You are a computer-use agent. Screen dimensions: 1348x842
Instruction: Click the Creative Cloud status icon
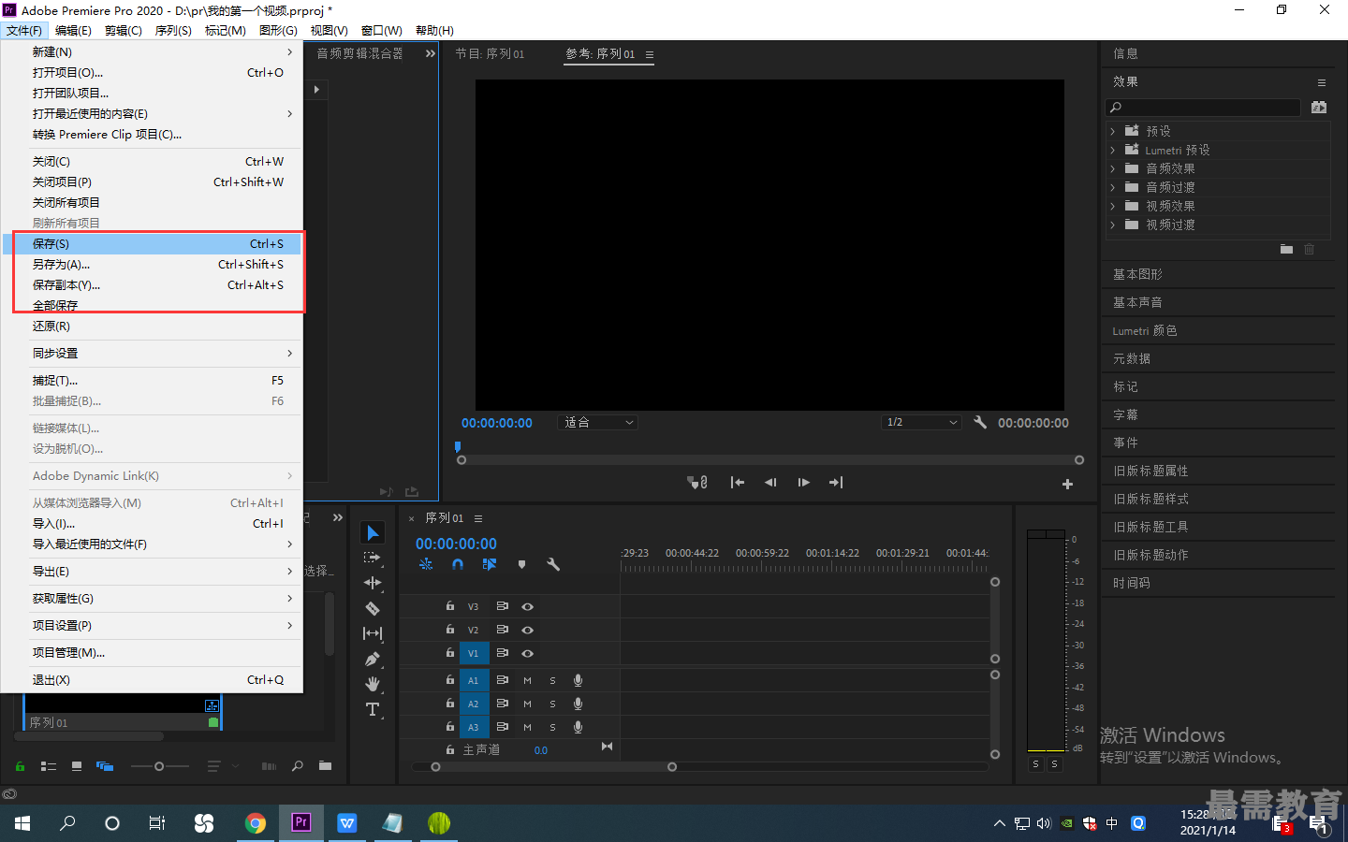click(9, 794)
